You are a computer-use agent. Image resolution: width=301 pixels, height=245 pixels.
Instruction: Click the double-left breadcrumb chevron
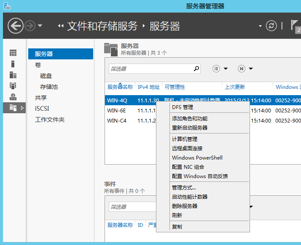[61, 26]
